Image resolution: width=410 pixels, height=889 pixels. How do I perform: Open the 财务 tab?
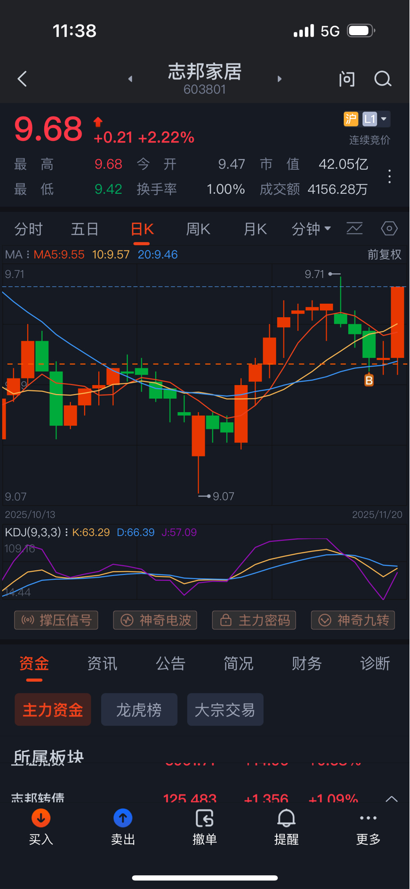tap(307, 664)
